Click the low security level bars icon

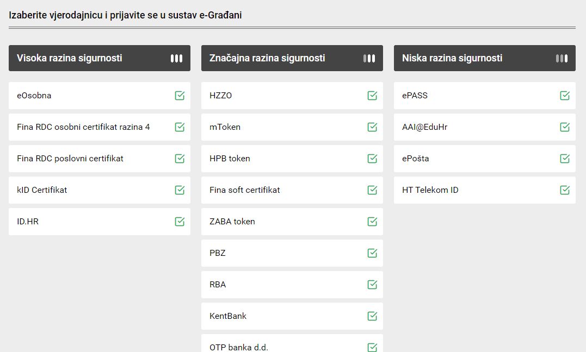point(562,58)
